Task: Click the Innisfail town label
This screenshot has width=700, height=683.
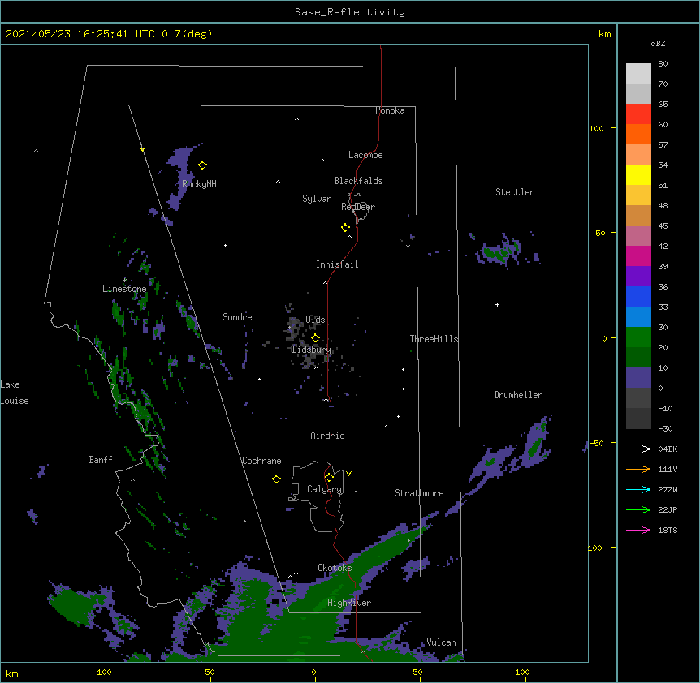Action: (337, 264)
